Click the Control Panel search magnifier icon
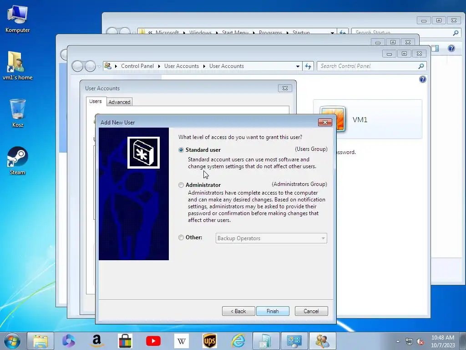Viewport: 466px width, 350px height. 421,66
